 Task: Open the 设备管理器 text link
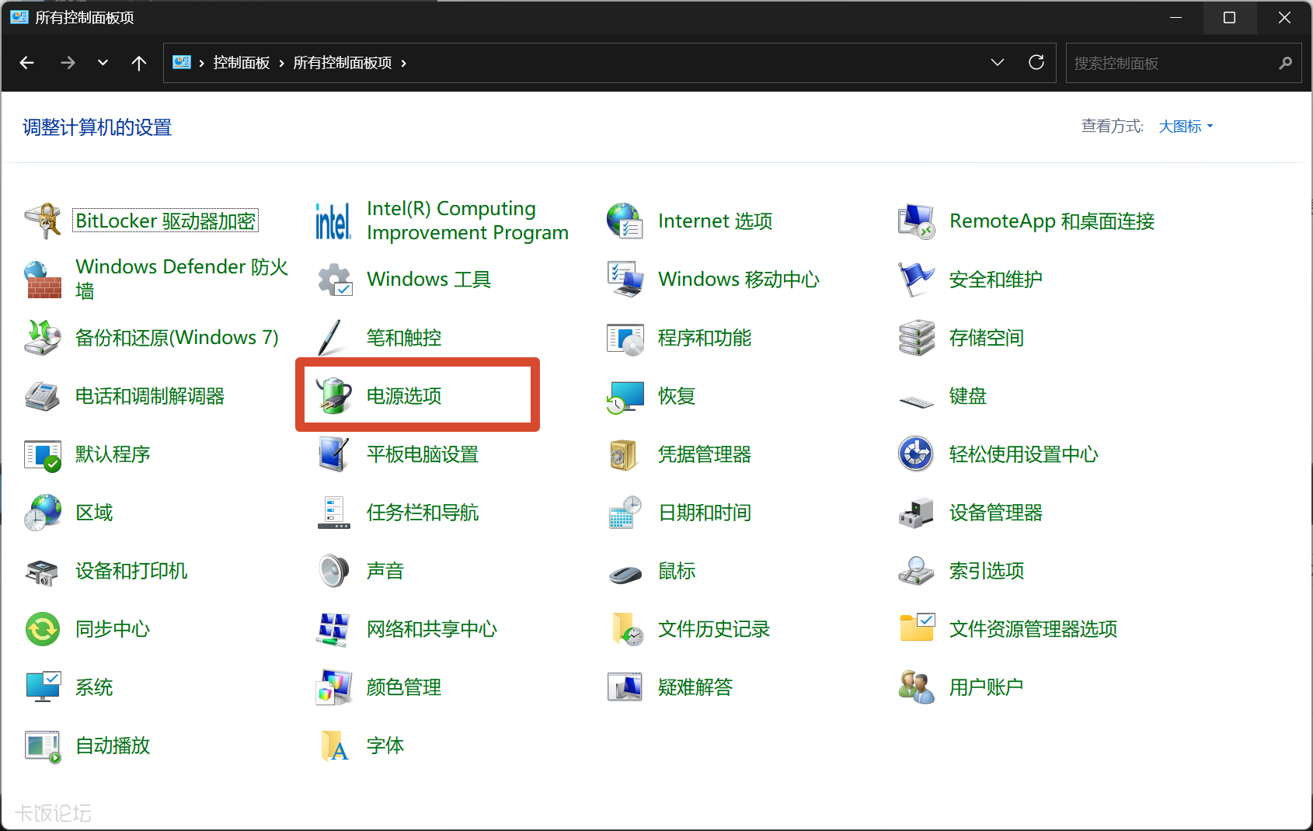[x=996, y=513]
